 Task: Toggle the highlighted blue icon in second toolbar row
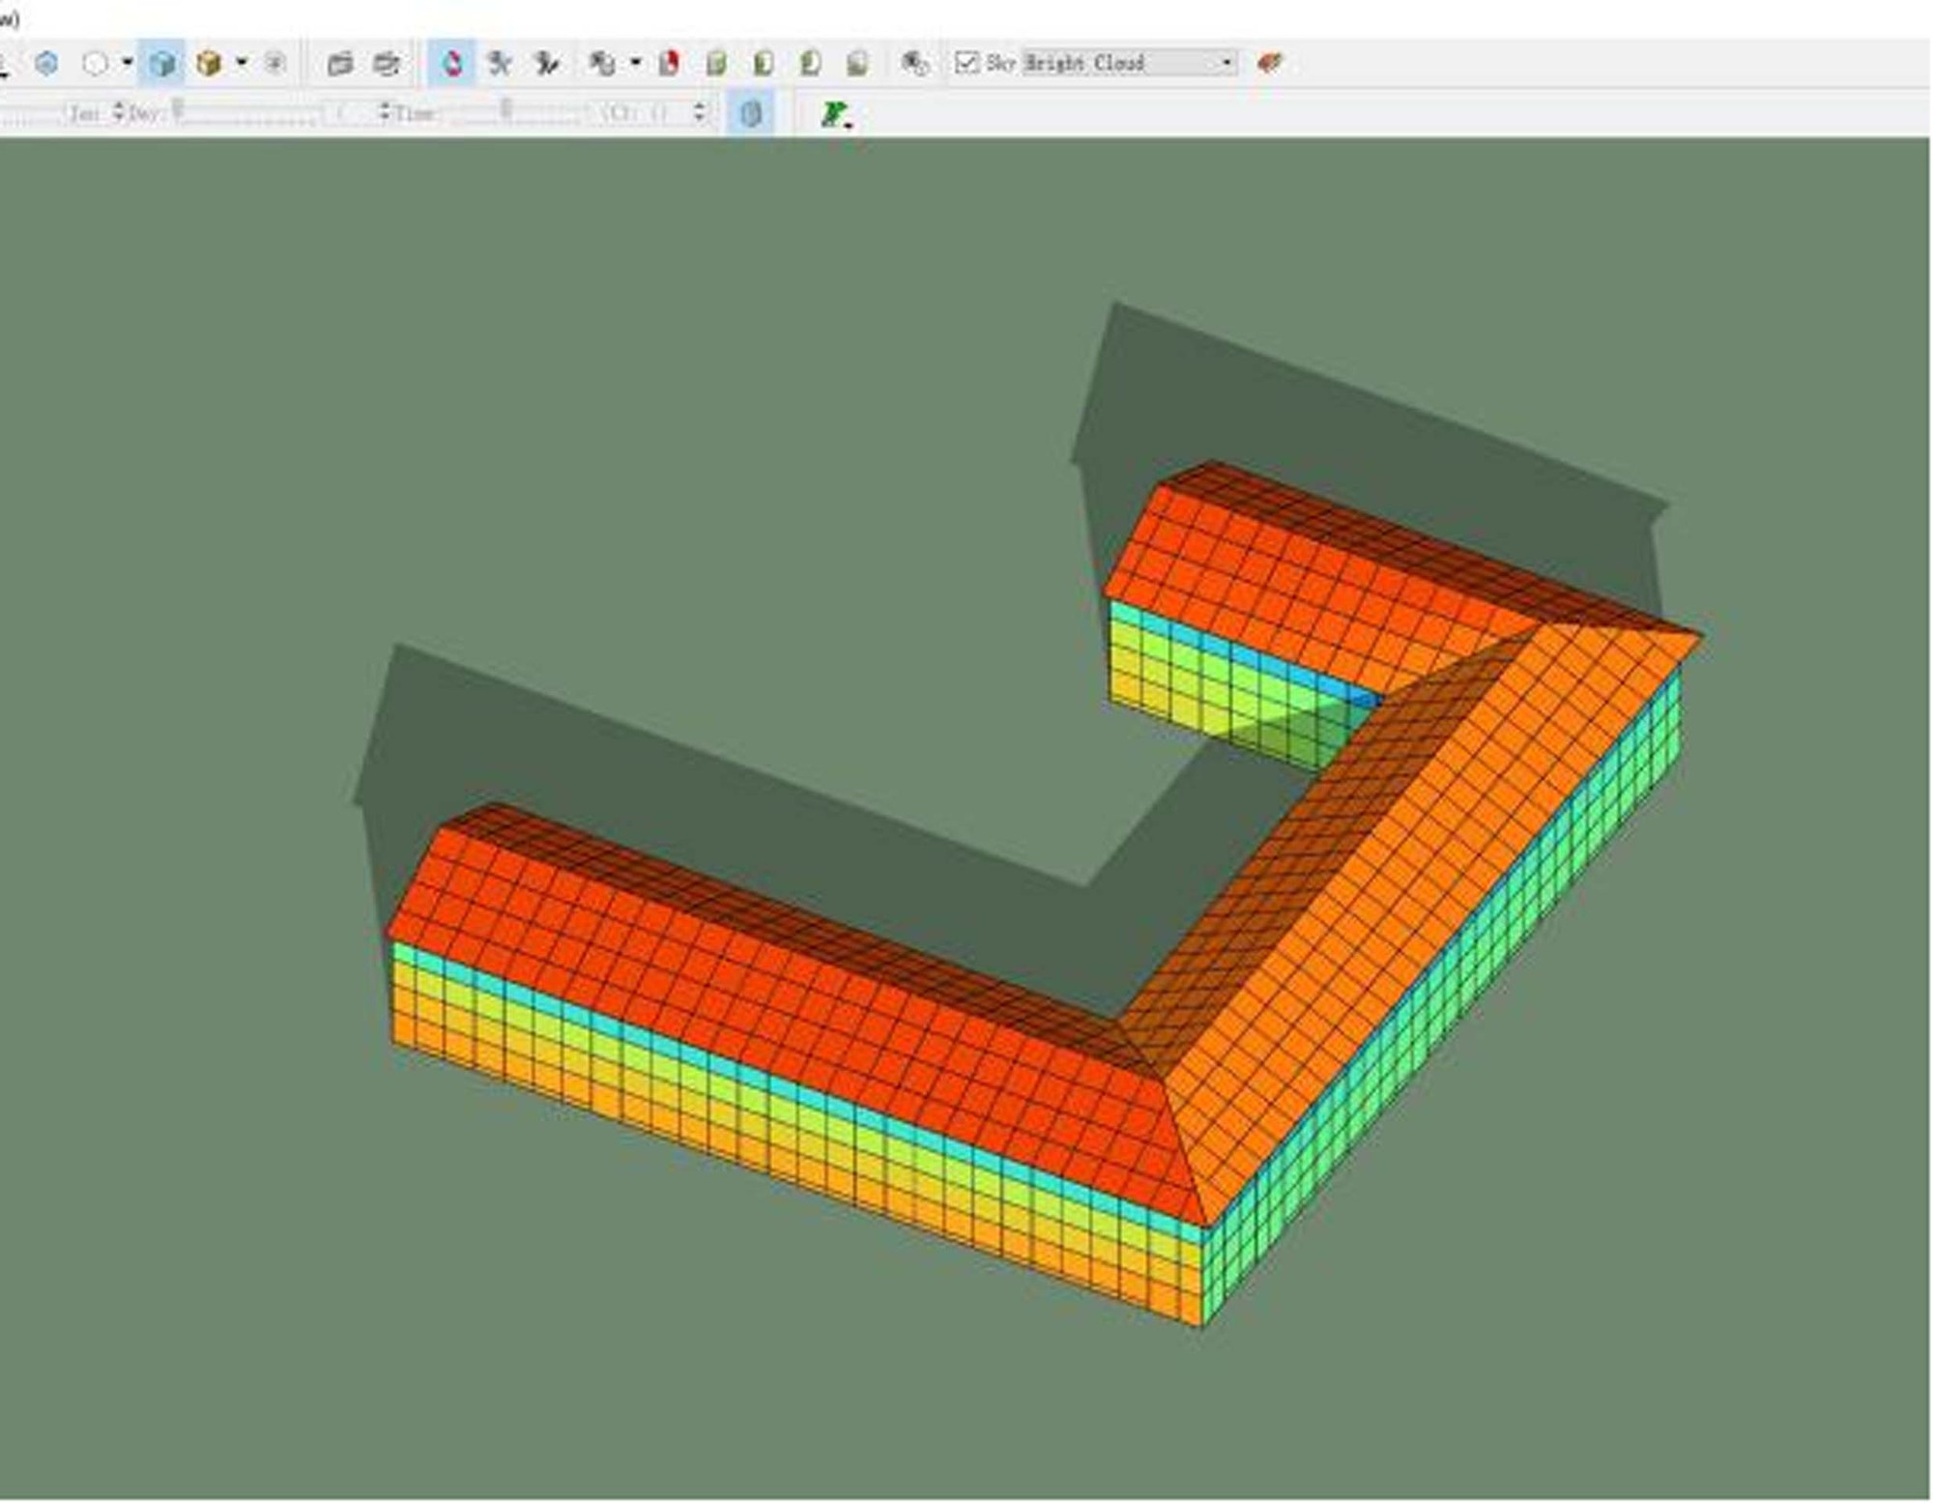coord(751,113)
